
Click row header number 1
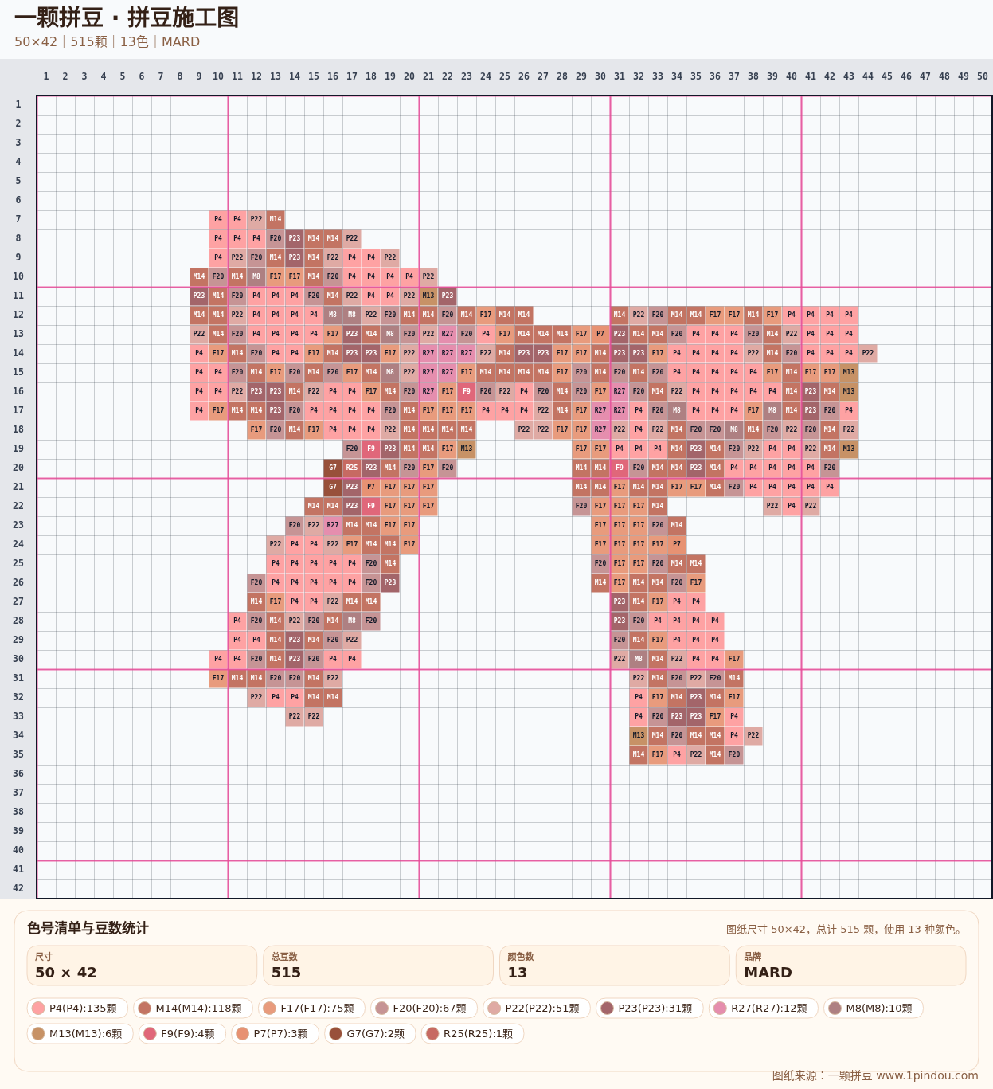(18, 104)
